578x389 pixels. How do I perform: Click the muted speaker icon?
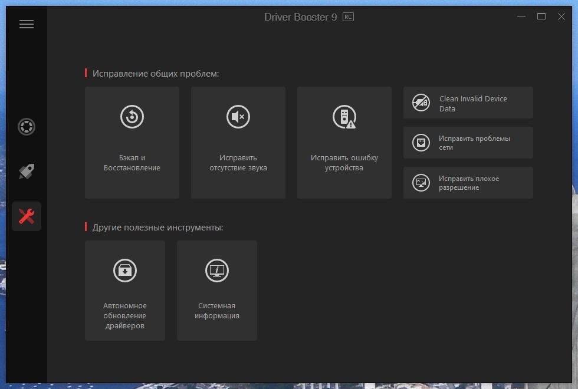pyautogui.click(x=238, y=117)
